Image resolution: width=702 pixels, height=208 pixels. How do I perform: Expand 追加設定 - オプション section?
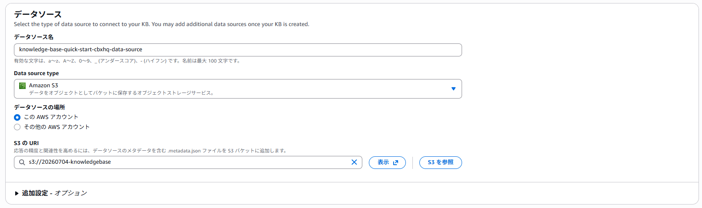click(51, 193)
